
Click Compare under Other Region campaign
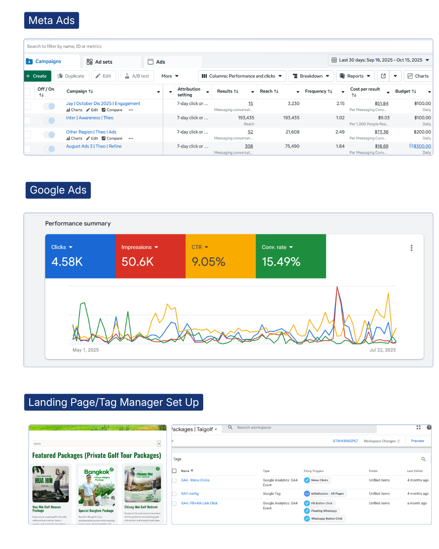tap(112, 139)
